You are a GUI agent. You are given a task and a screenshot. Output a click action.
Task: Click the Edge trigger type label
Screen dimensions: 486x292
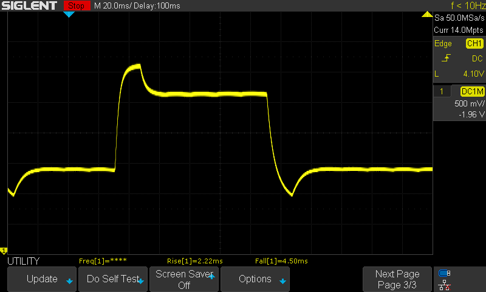[x=443, y=43]
